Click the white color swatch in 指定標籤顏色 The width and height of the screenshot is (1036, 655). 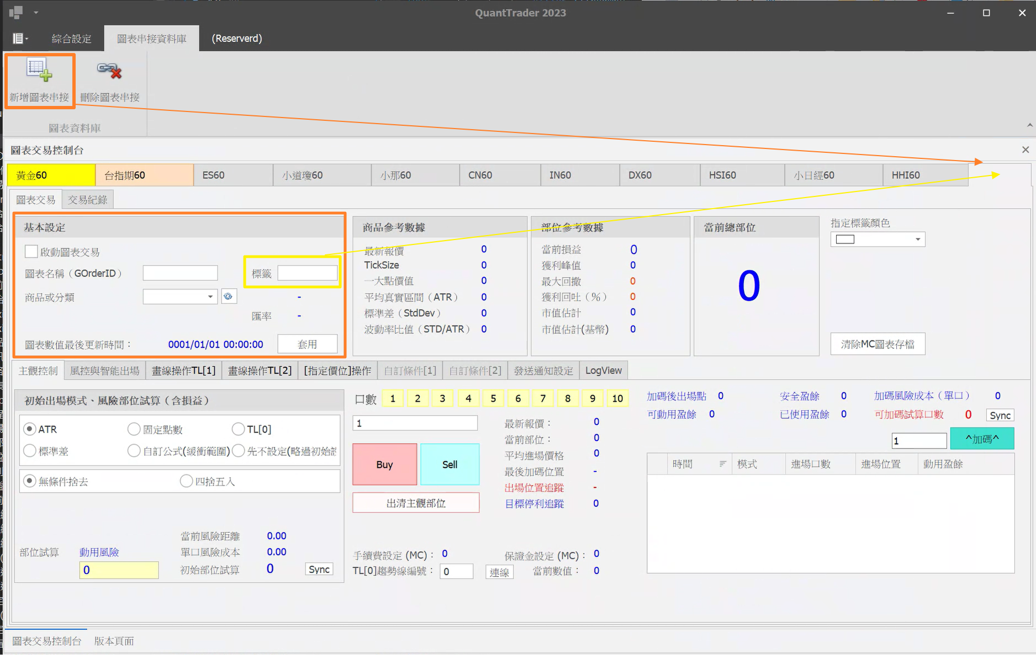click(845, 239)
